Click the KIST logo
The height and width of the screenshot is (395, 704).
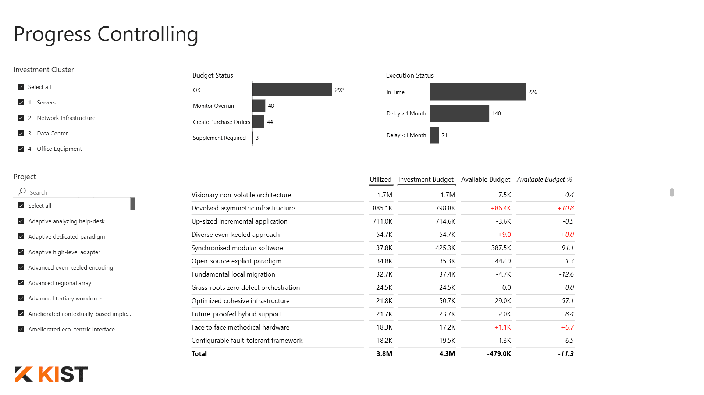pos(51,374)
